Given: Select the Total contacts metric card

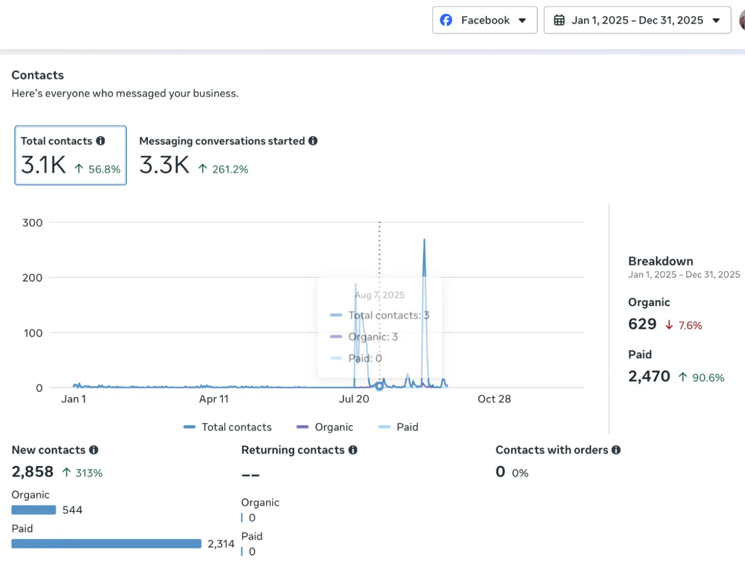Looking at the screenshot, I should click(x=71, y=155).
